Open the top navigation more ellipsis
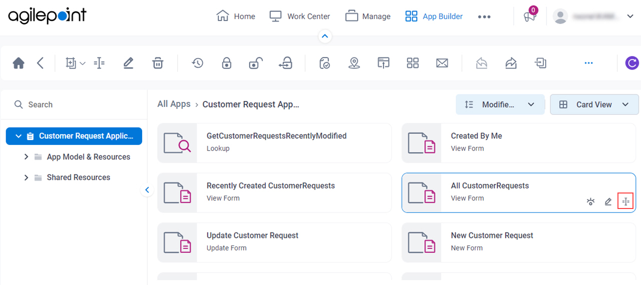The image size is (641, 285). pos(484,16)
